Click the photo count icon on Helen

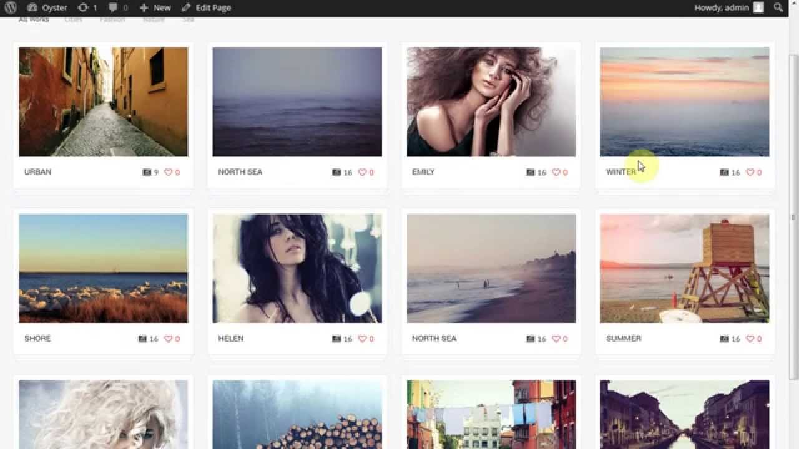pyautogui.click(x=336, y=339)
